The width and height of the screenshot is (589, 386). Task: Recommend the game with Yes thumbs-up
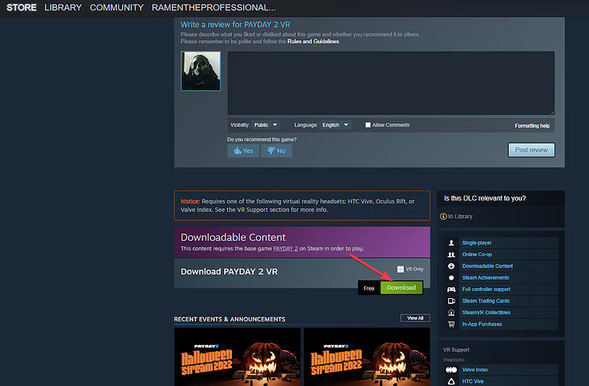click(243, 151)
